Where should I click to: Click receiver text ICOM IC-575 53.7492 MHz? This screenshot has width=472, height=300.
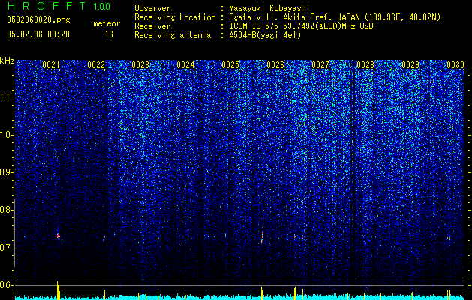point(301,26)
